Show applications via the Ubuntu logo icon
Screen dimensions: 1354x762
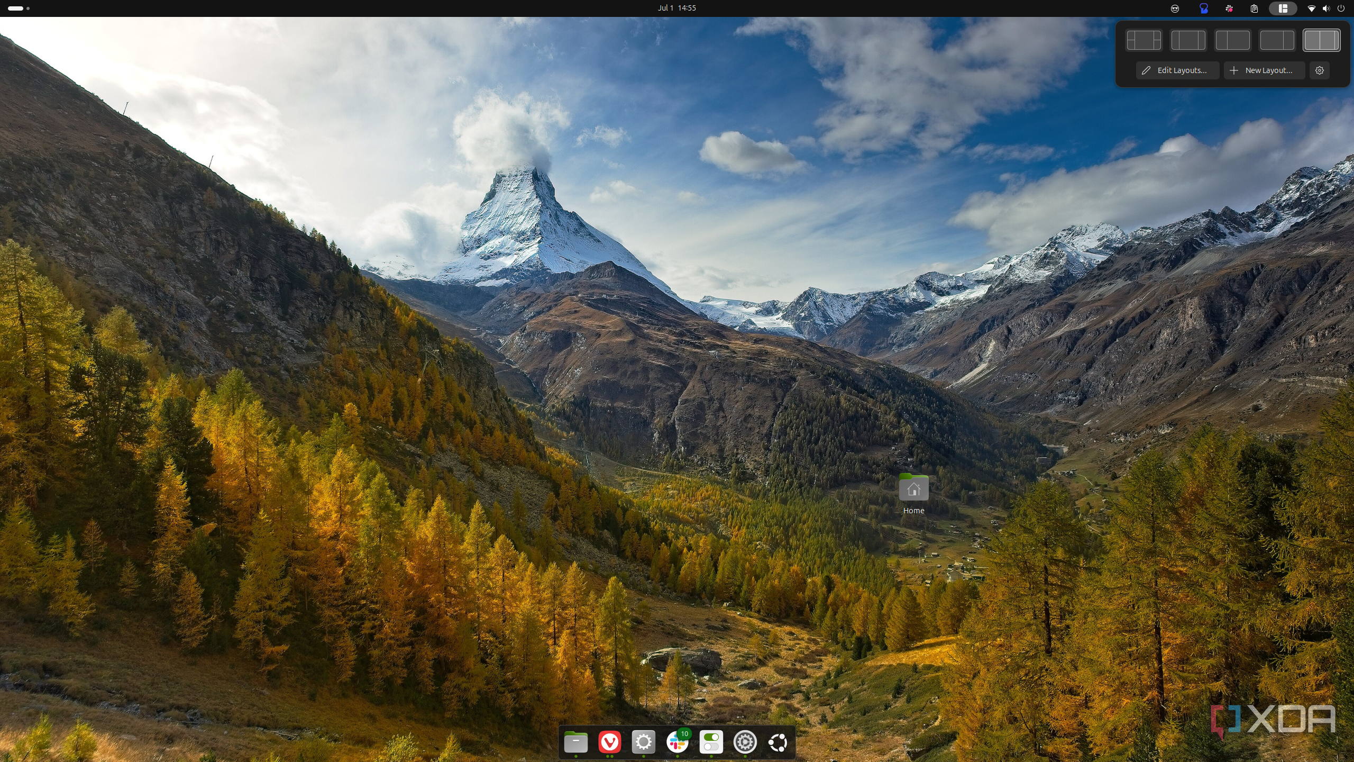[778, 742]
